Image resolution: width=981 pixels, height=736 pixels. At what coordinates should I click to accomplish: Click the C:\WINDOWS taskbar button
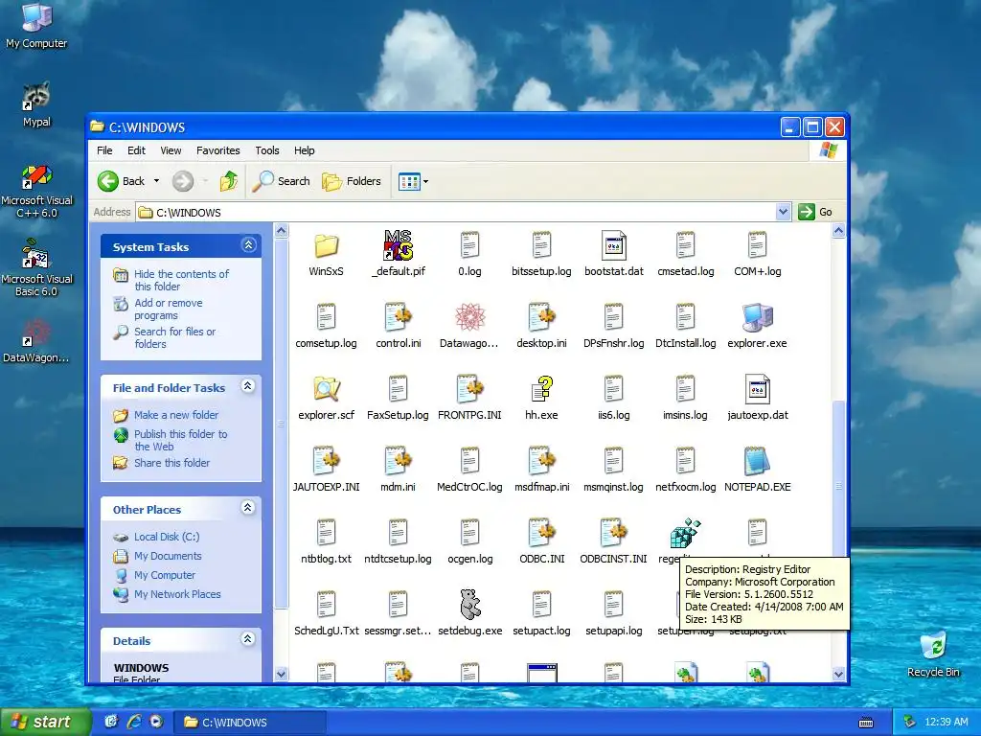pyautogui.click(x=249, y=723)
